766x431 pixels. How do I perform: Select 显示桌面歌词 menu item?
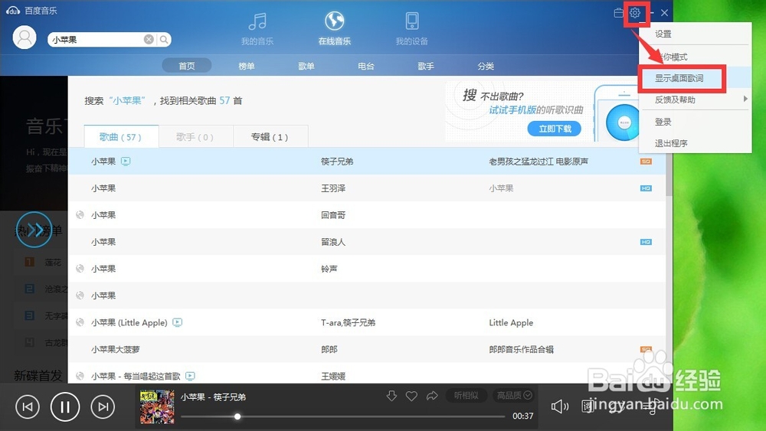(x=679, y=78)
